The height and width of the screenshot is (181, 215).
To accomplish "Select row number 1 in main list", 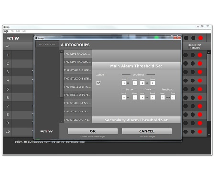I will pyautogui.click(x=8, y=55).
